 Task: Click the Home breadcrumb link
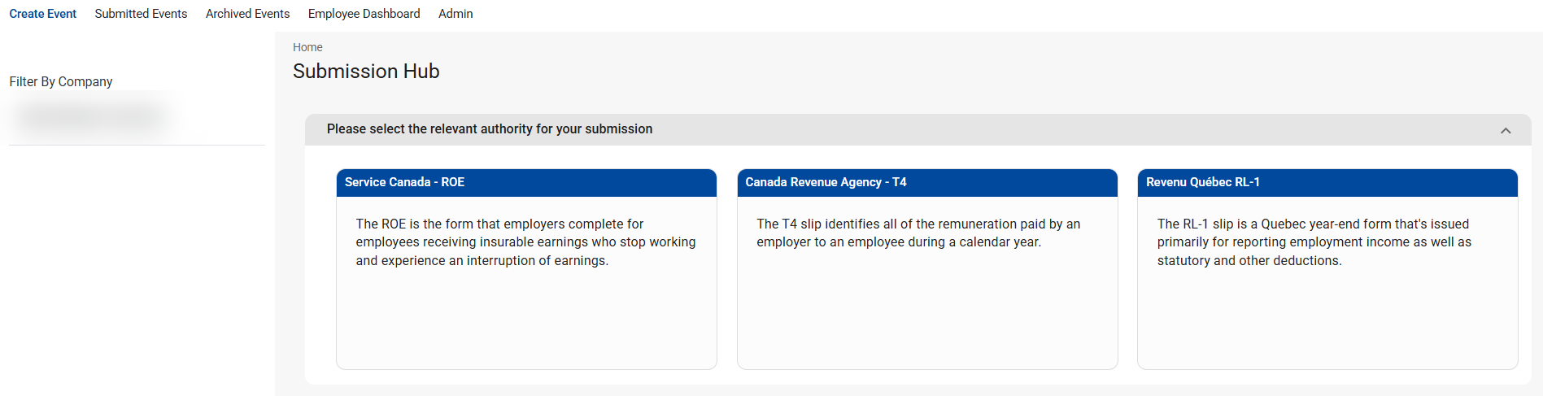click(307, 47)
